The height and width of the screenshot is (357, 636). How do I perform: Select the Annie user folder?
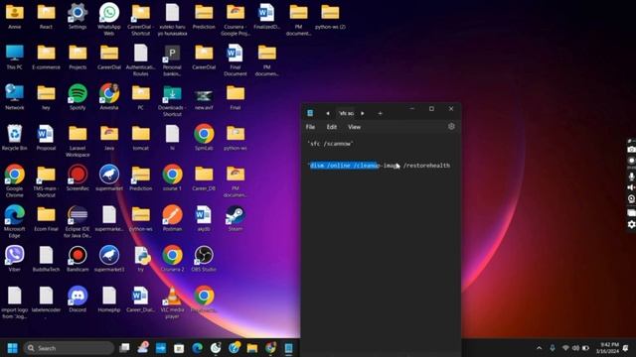click(x=15, y=16)
